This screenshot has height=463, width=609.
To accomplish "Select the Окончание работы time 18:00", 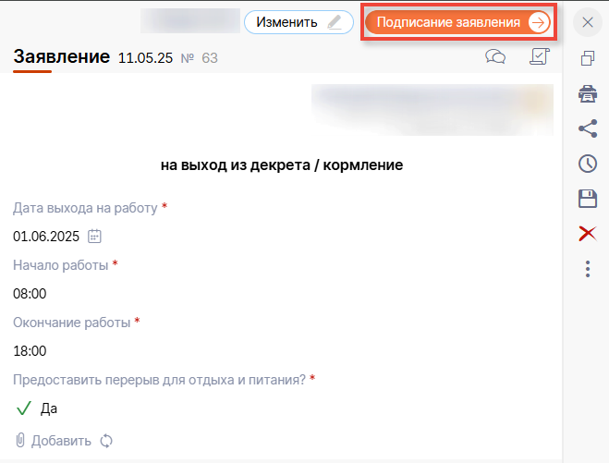I will 30,351.
